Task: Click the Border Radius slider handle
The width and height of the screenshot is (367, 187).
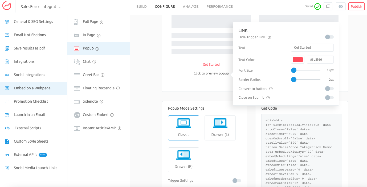Action: click(x=294, y=80)
